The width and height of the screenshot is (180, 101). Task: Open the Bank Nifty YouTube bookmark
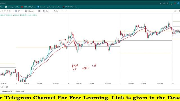[28, 7]
